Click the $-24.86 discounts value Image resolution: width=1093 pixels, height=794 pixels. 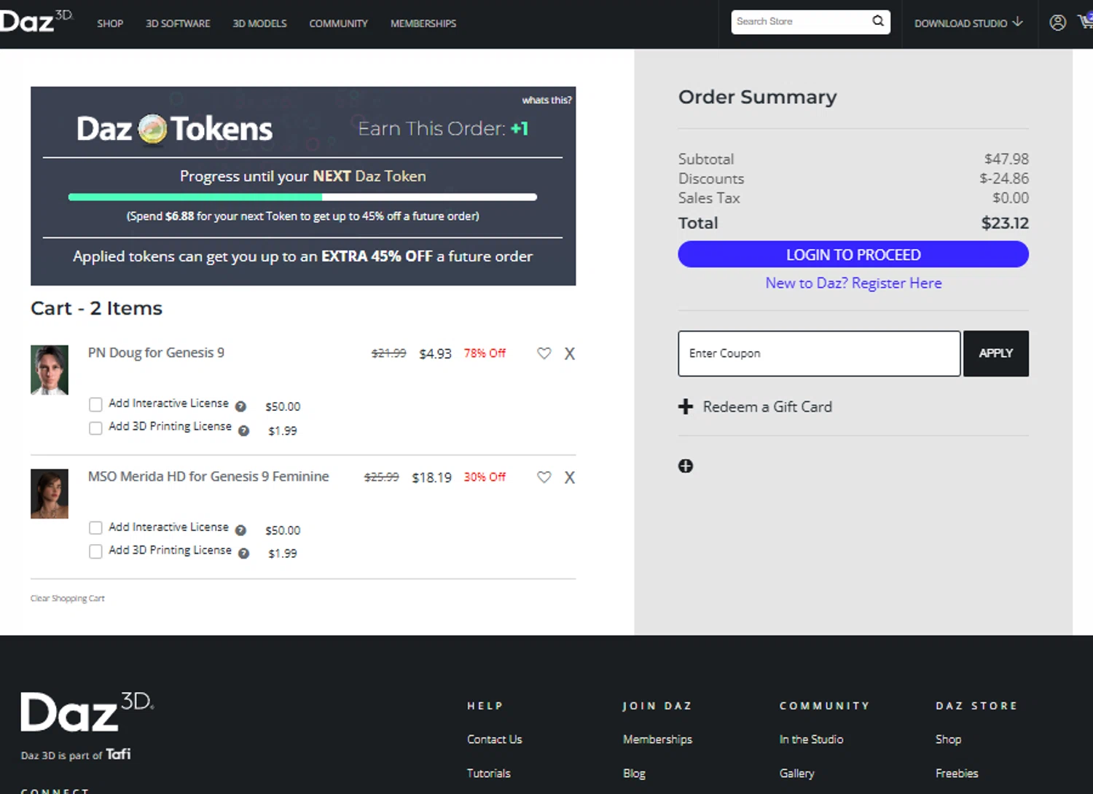click(1004, 178)
